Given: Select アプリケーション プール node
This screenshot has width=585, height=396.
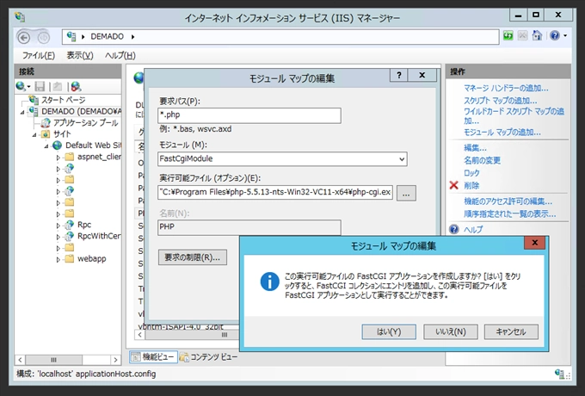Looking at the screenshot, I should click(x=85, y=123).
